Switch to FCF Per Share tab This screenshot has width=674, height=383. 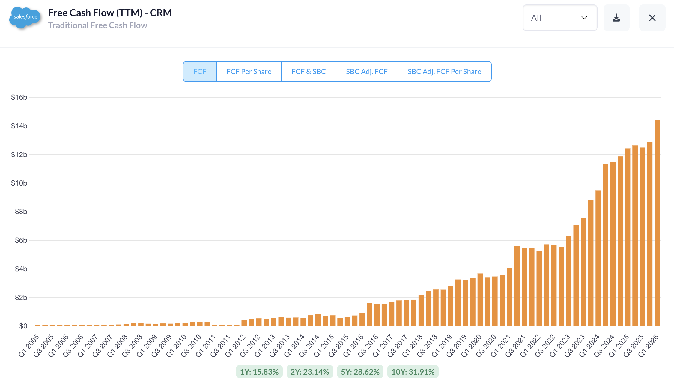tap(249, 72)
